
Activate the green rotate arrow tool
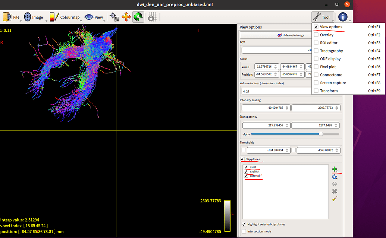(x=138, y=17)
